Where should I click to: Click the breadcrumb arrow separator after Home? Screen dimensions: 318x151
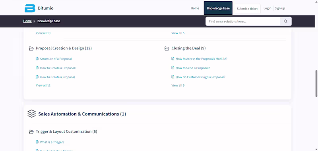coord(35,21)
